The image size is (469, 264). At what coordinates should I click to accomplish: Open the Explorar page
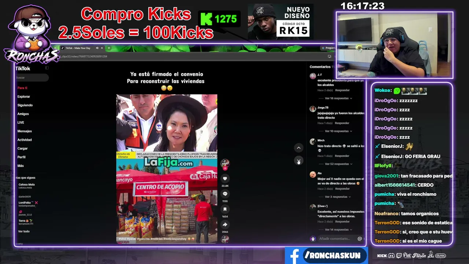[24, 96]
